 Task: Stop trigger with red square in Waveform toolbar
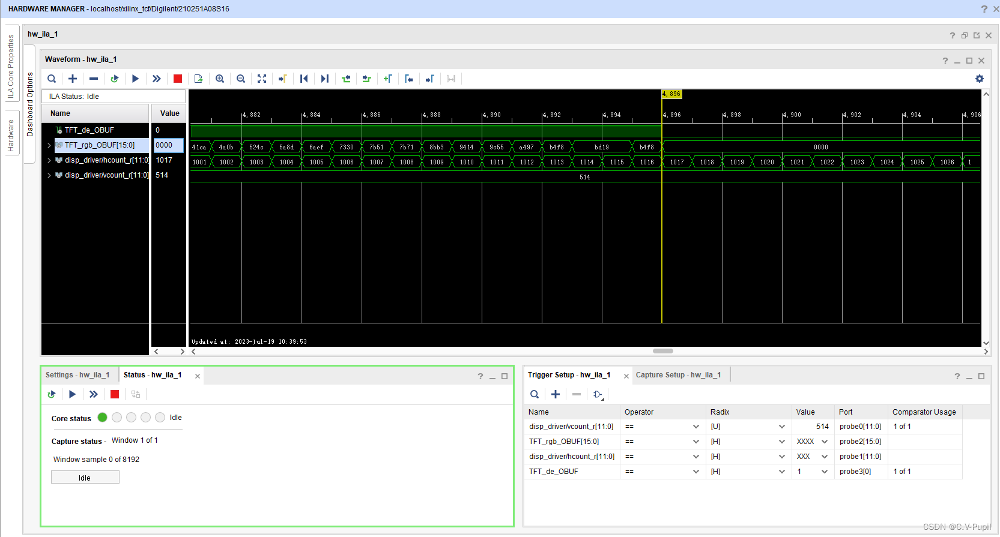tap(178, 79)
